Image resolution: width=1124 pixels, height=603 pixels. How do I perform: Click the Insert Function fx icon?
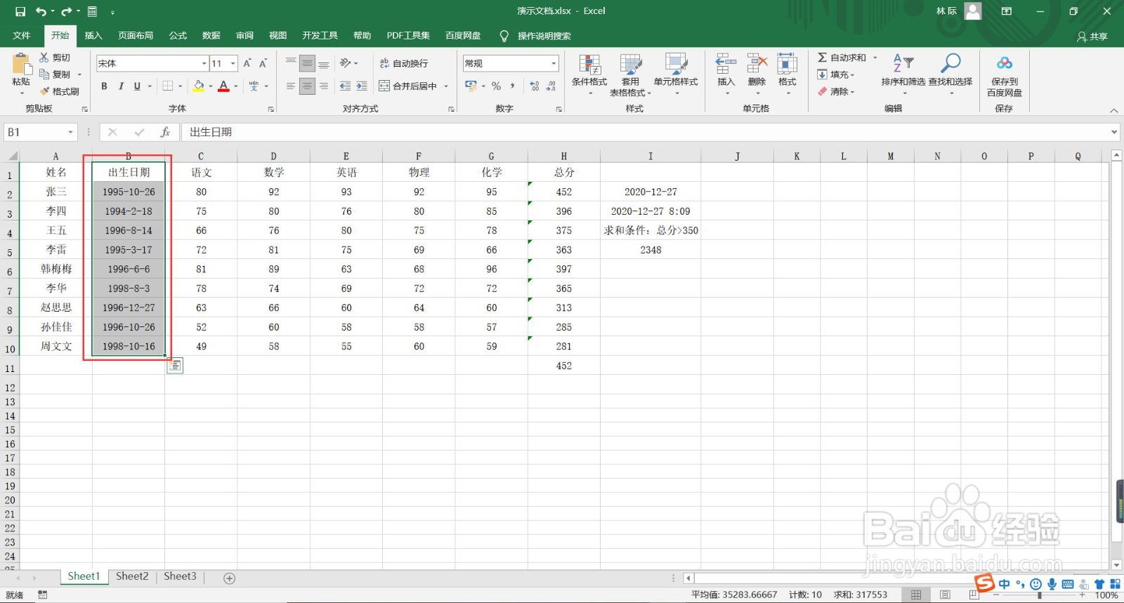tap(165, 132)
